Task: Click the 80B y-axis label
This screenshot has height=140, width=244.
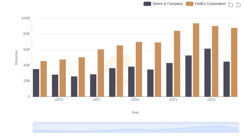Action: (27, 34)
